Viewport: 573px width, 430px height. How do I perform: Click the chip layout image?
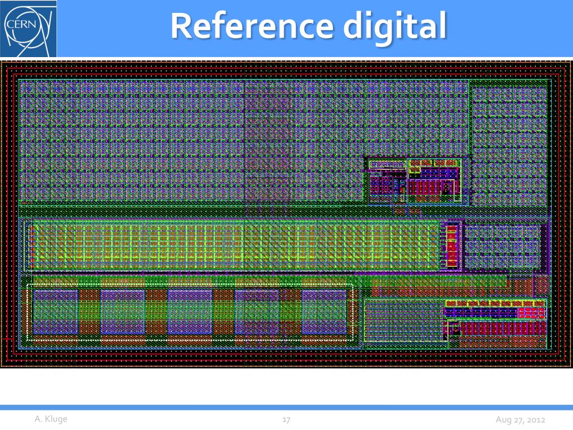(x=286, y=214)
